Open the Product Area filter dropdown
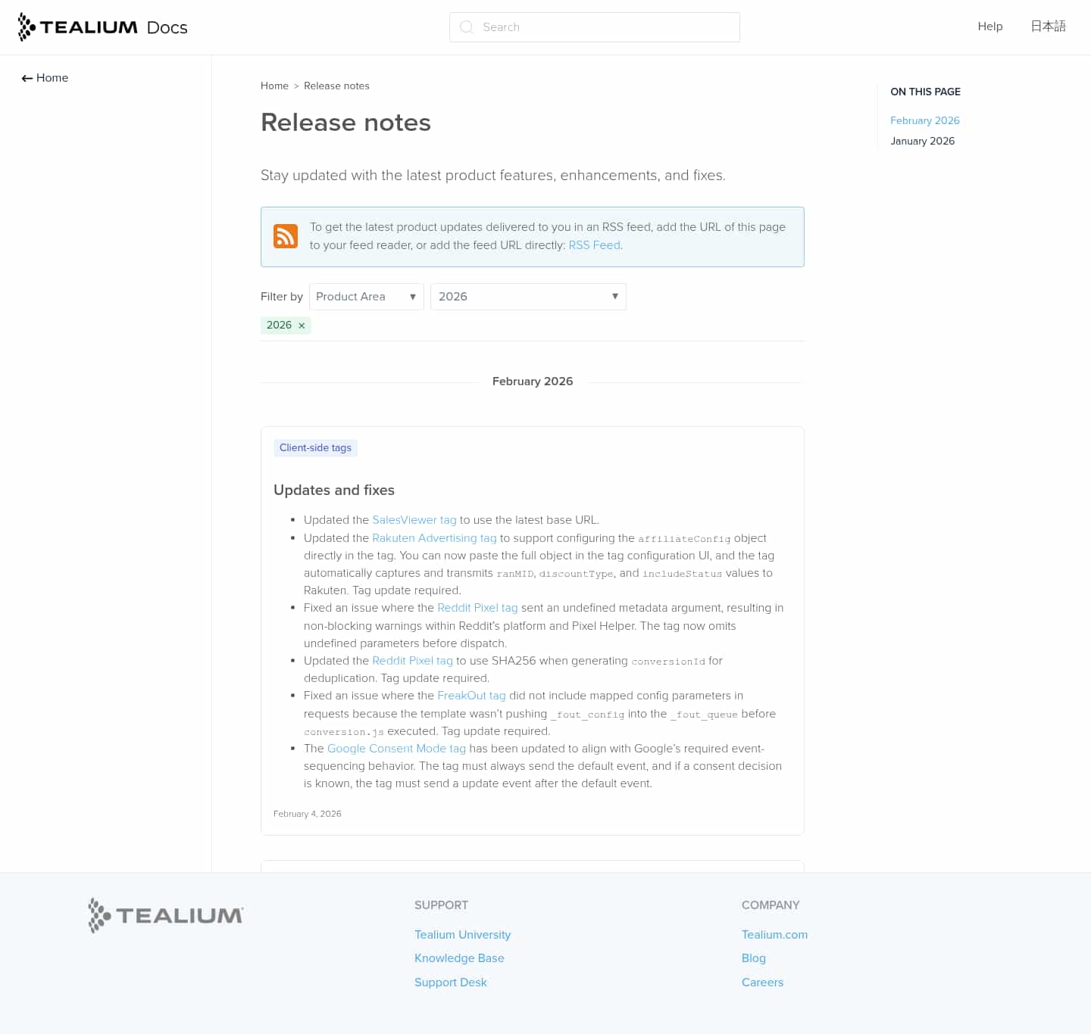 click(367, 297)
